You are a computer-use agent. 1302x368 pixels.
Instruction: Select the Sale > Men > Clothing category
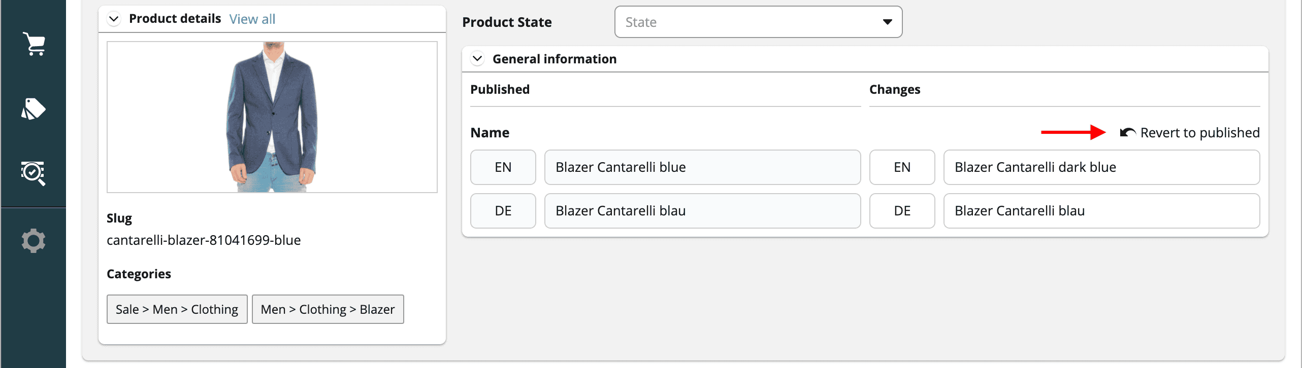click(x=177, y=309)
